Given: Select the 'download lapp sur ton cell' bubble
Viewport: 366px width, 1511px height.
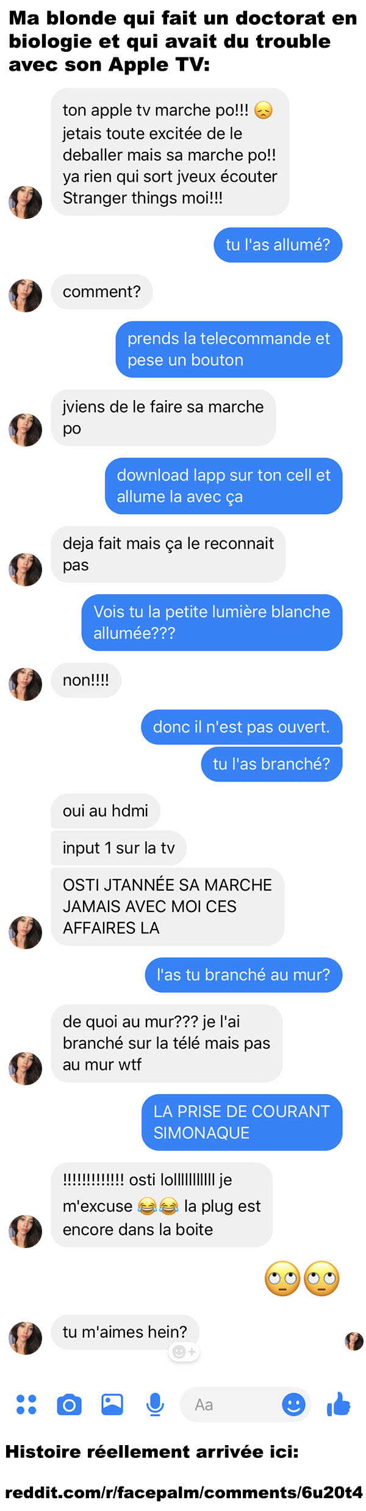Looking at the screenshot, I should tap(223, 486).
